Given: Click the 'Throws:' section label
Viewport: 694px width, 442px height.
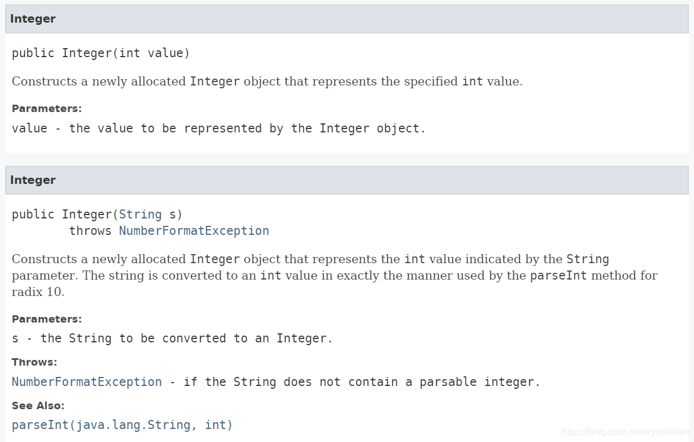Looking at the screenshot, I should point(35,362).
